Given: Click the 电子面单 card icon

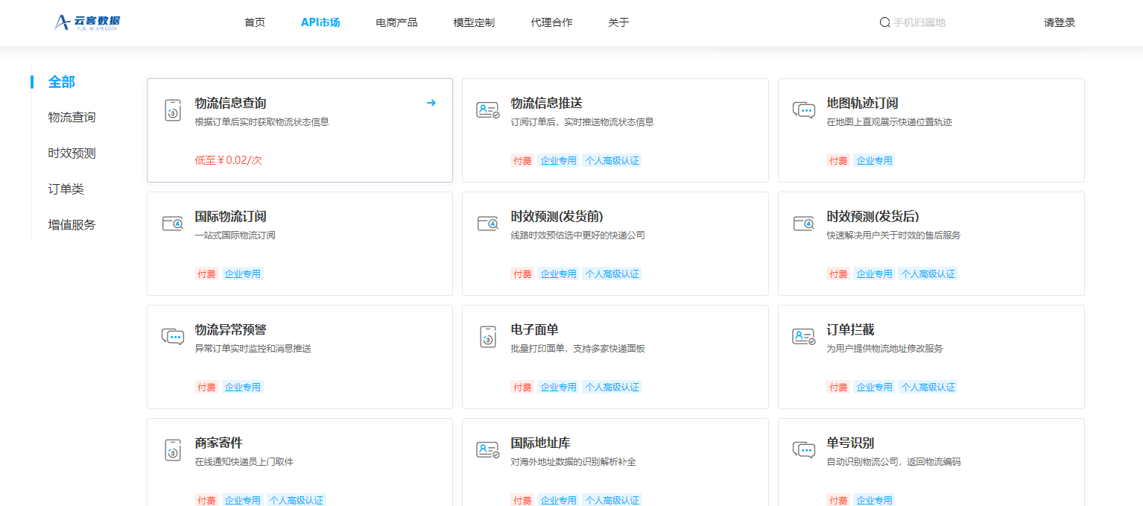Looking at the screenshot, I should (x=488, y=336).
